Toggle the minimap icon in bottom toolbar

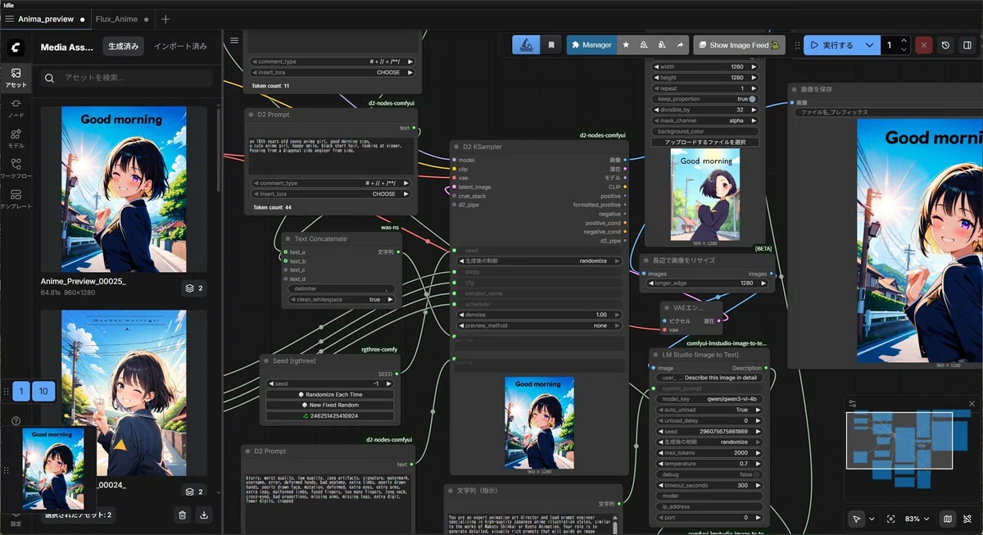pyautogui.click(x=948, y=519)
